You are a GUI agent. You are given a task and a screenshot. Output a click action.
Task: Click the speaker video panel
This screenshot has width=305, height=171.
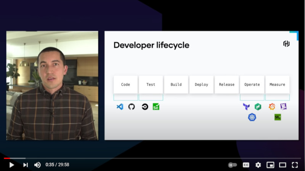click(x=52, y=85)
